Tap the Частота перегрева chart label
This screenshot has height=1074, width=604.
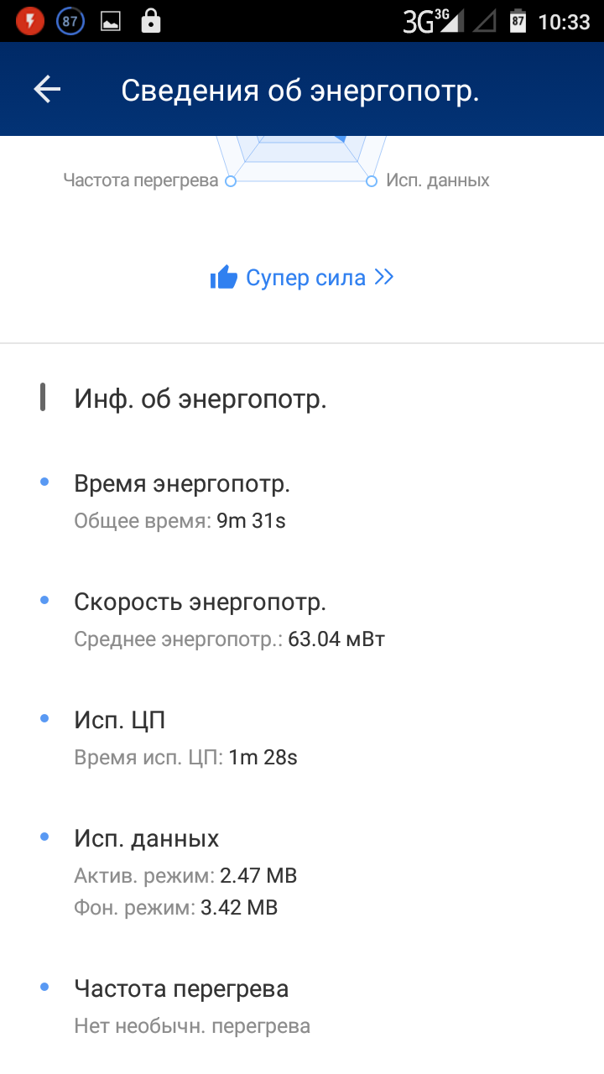click(141, 180)
